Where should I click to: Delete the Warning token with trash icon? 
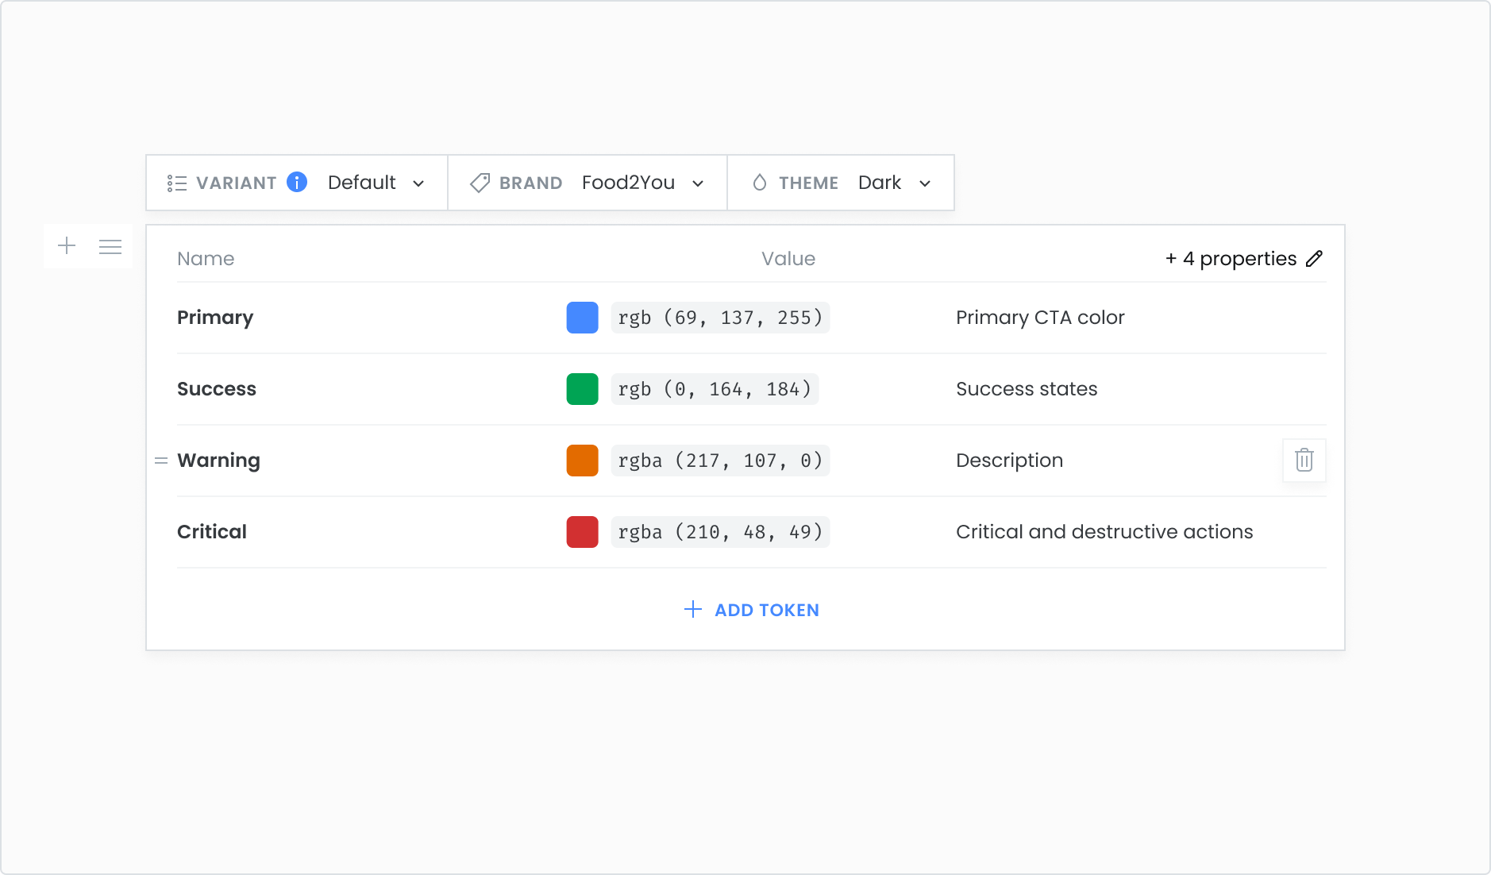(1304, 461)
